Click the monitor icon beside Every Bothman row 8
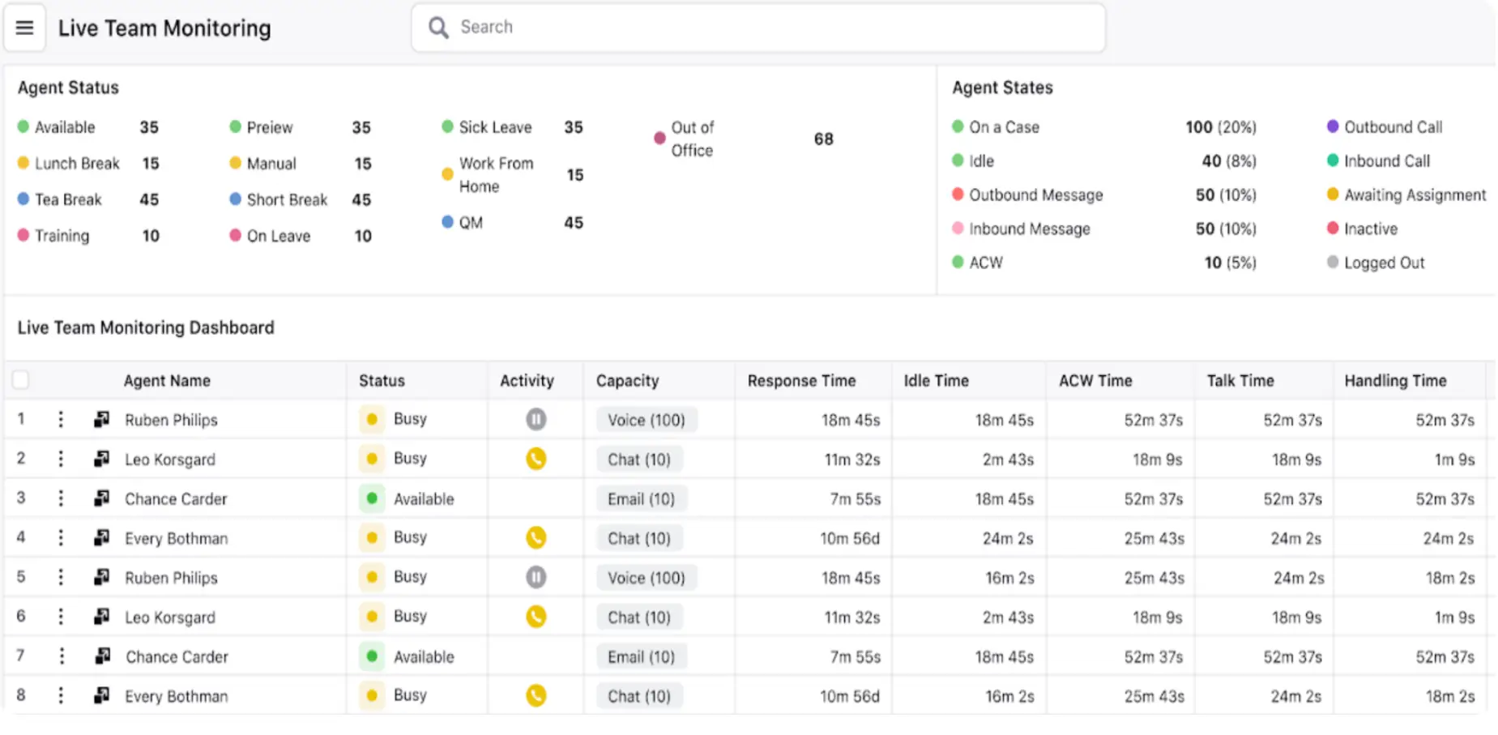 point(101,695)
